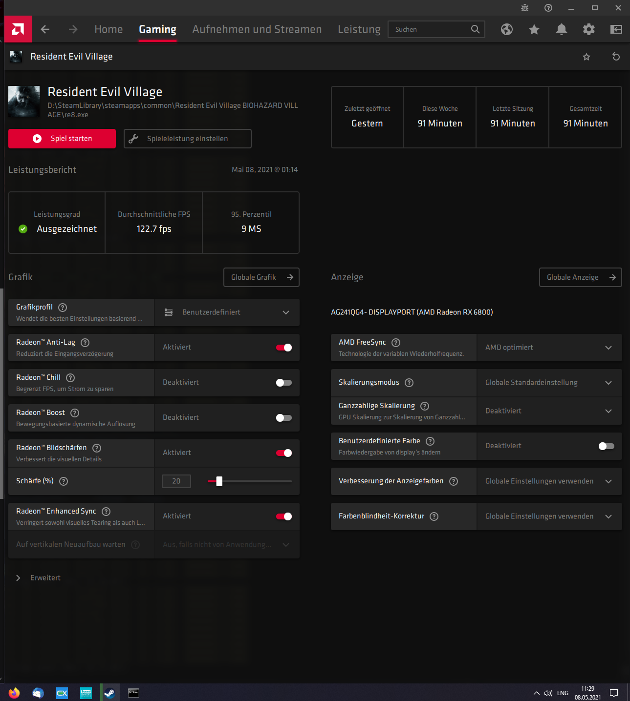Click Spiel starten button
630x701 pixels.
[62, 139]
